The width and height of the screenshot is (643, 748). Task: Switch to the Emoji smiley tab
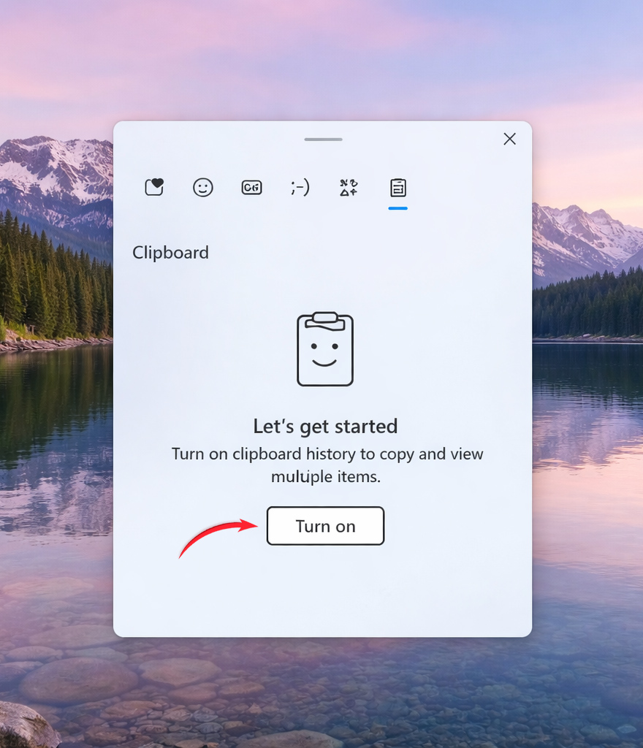click(x=202, y=188)
